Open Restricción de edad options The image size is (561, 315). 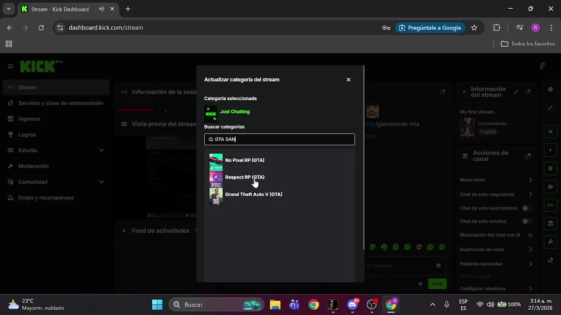tap(496, 249)
